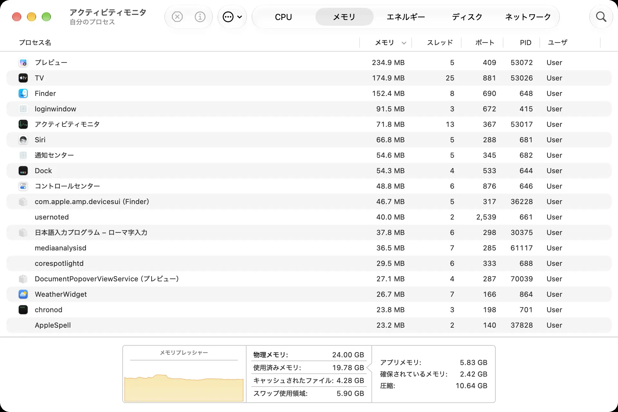Sort by PID column header
618x412 pixels.
[x=526, y=42]
